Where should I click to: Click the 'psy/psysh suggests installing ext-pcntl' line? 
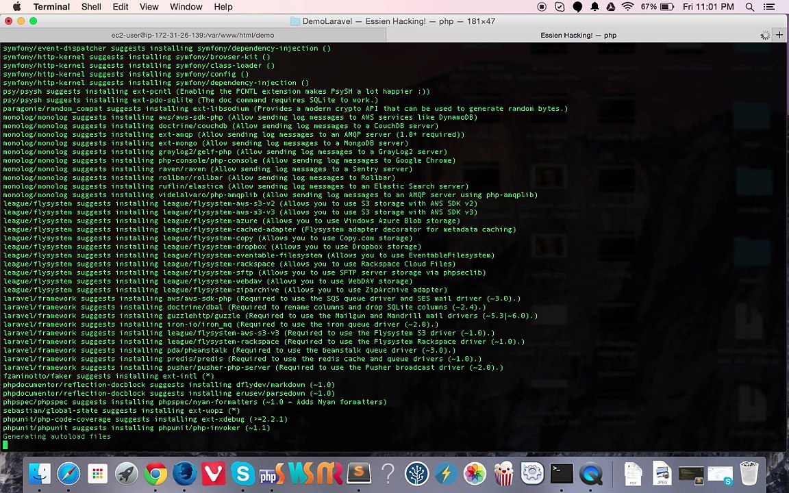(216, 91)
